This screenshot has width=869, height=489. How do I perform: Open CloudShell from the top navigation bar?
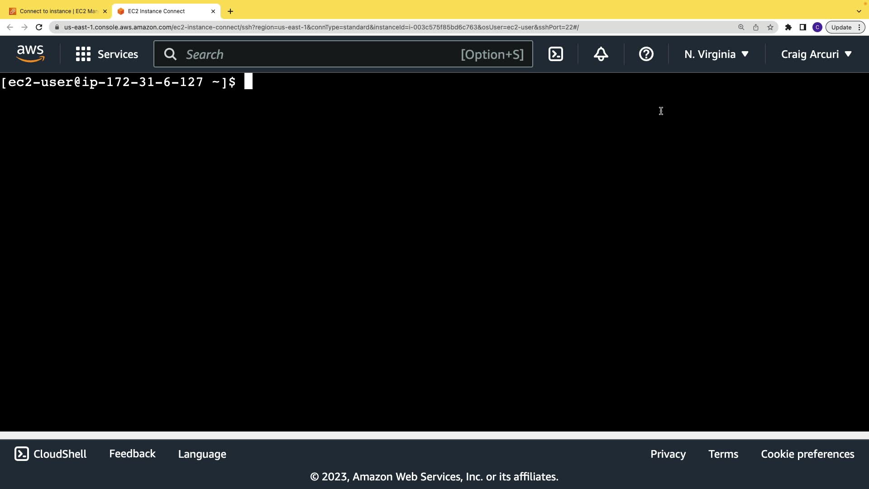coord(555,54)
